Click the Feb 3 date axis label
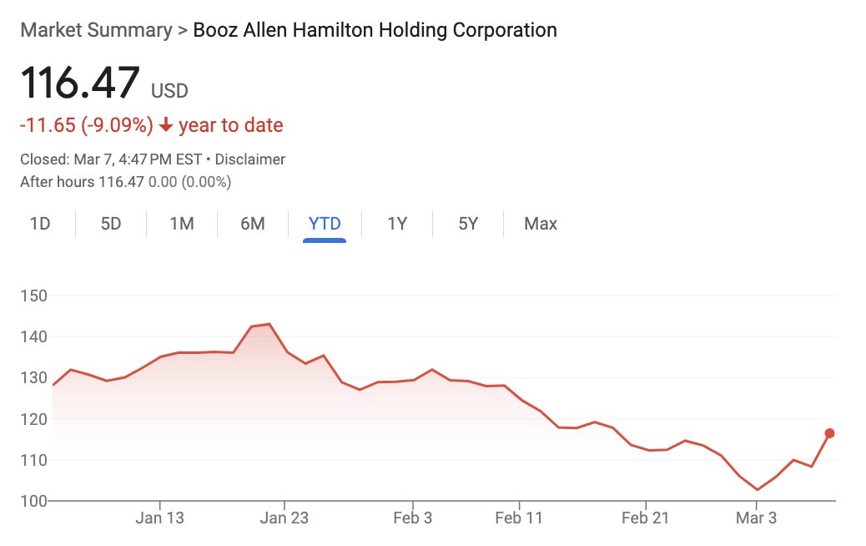This screenshot has width=866, height=546. [x=412, y=518]
